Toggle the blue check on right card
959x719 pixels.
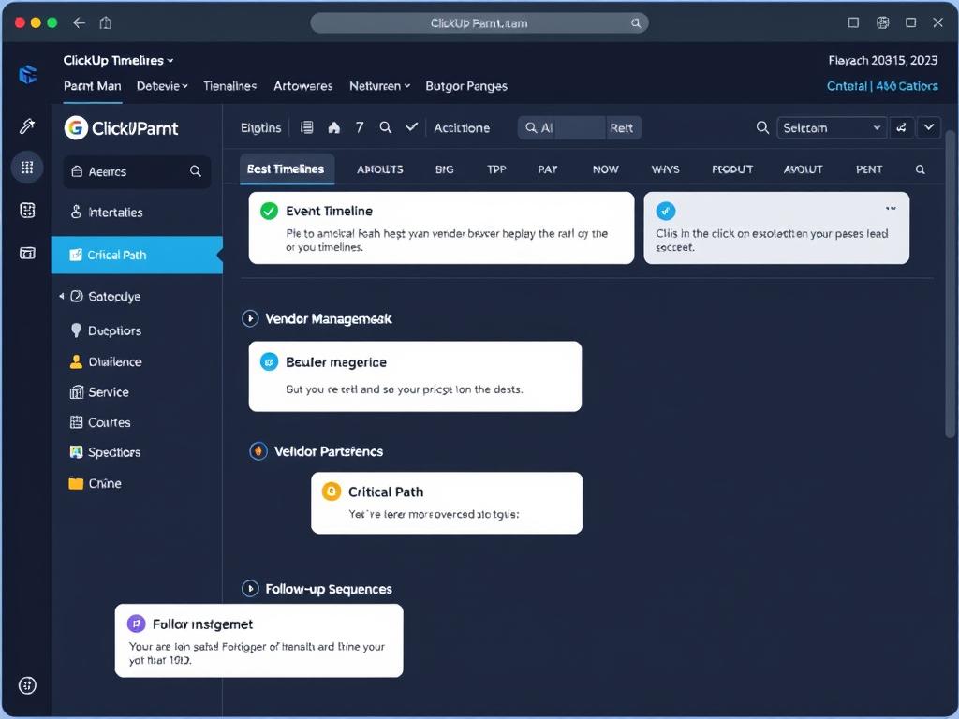pyautogui.click(x=665, y=211)
